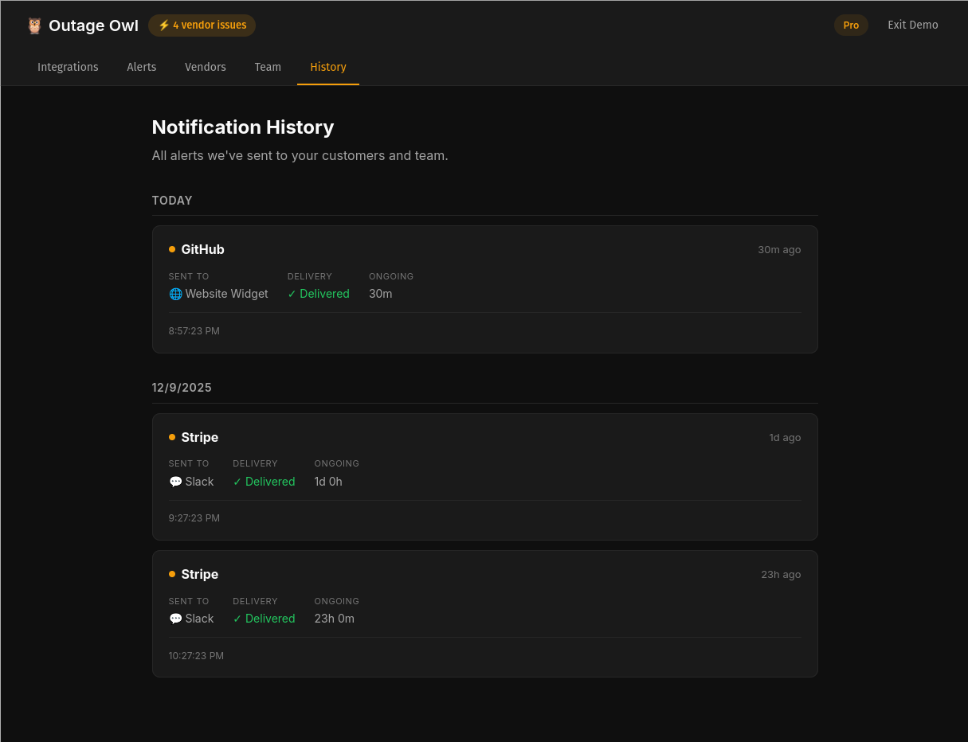Click the orange status dot beside GitHub
The width and height of the screenshot is (968, 742).
click(x=171, y=248)
